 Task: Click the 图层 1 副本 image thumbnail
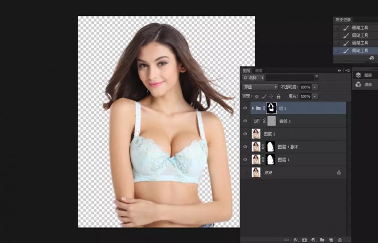pyautogui.click(x=256, y=147)
